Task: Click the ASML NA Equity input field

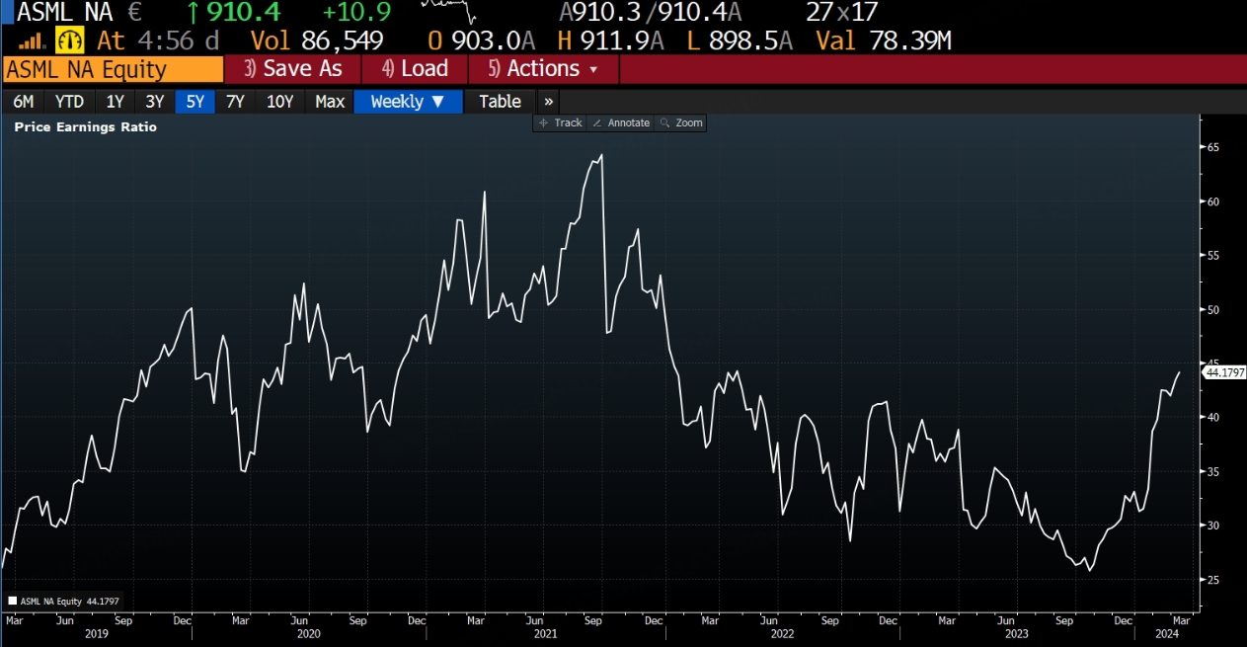Action: pyautogui.click(x=114, y=69)
